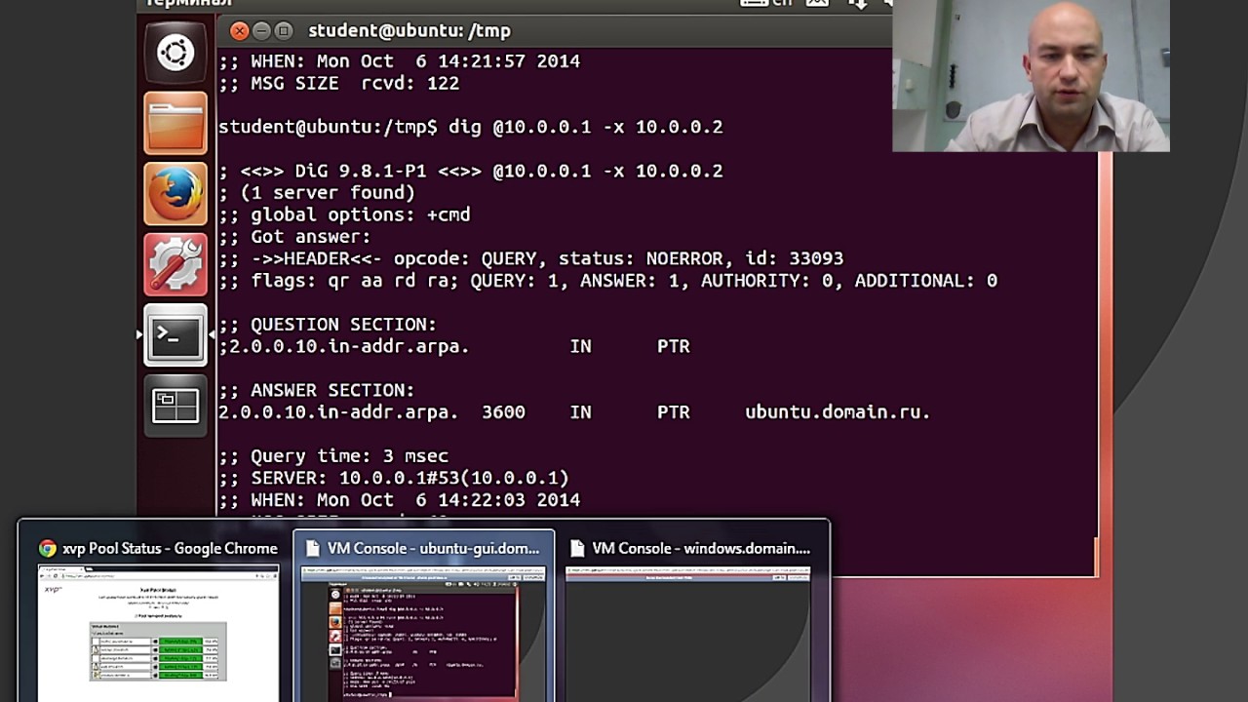Click the 'Query time: 3 msec' line

[333, 456]
